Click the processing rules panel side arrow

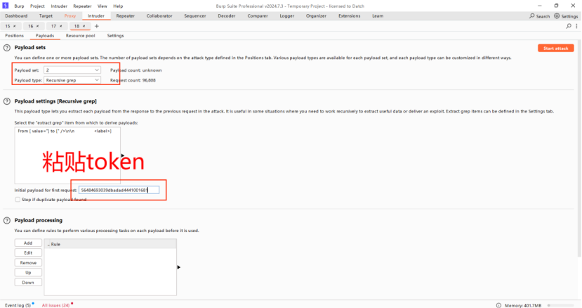(x=178, y=267)
